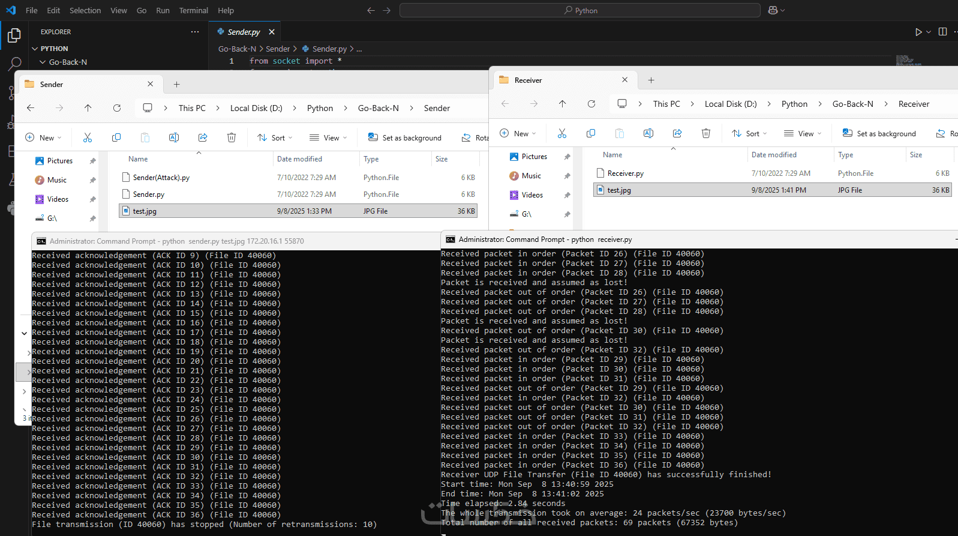
Task: Open Selection menu in VS Code
Action: pos(85,10)
